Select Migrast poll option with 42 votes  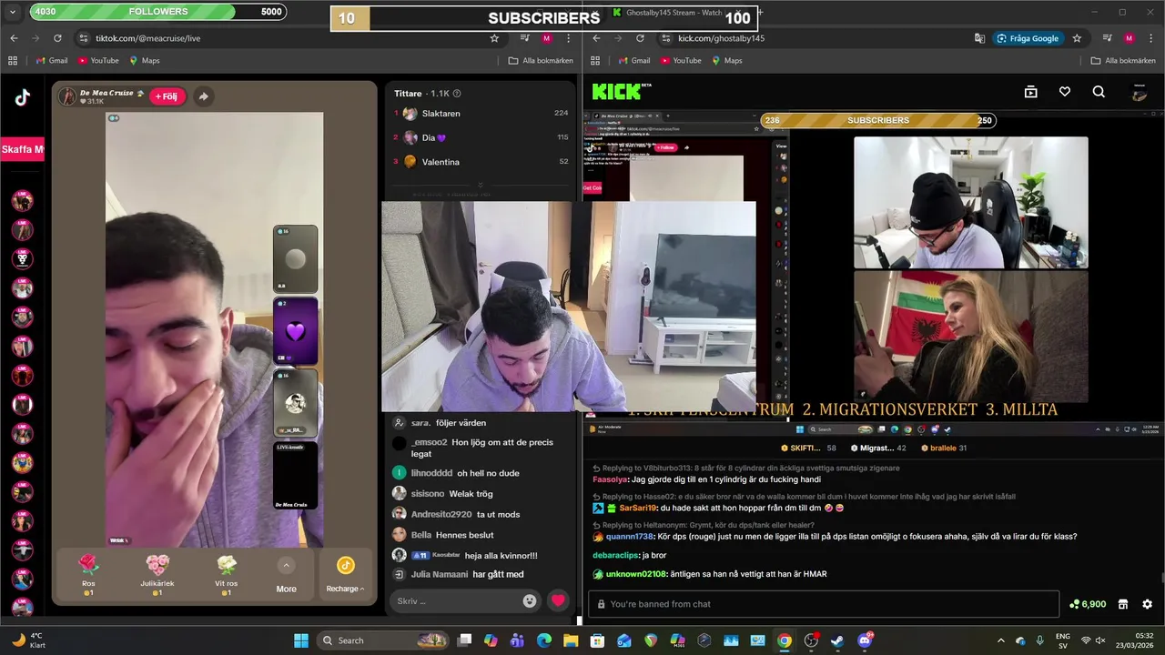tap(877, 448)
